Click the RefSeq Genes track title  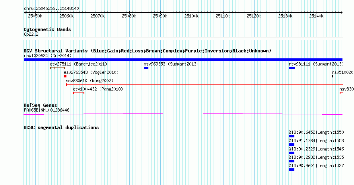pyautogui.click(x=40, y=105)
